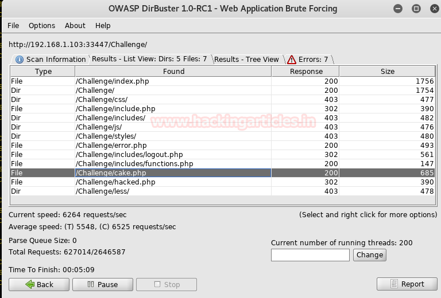Switch to Results - List View tab
Screen dimensions: 441x298
click(149, 59)
